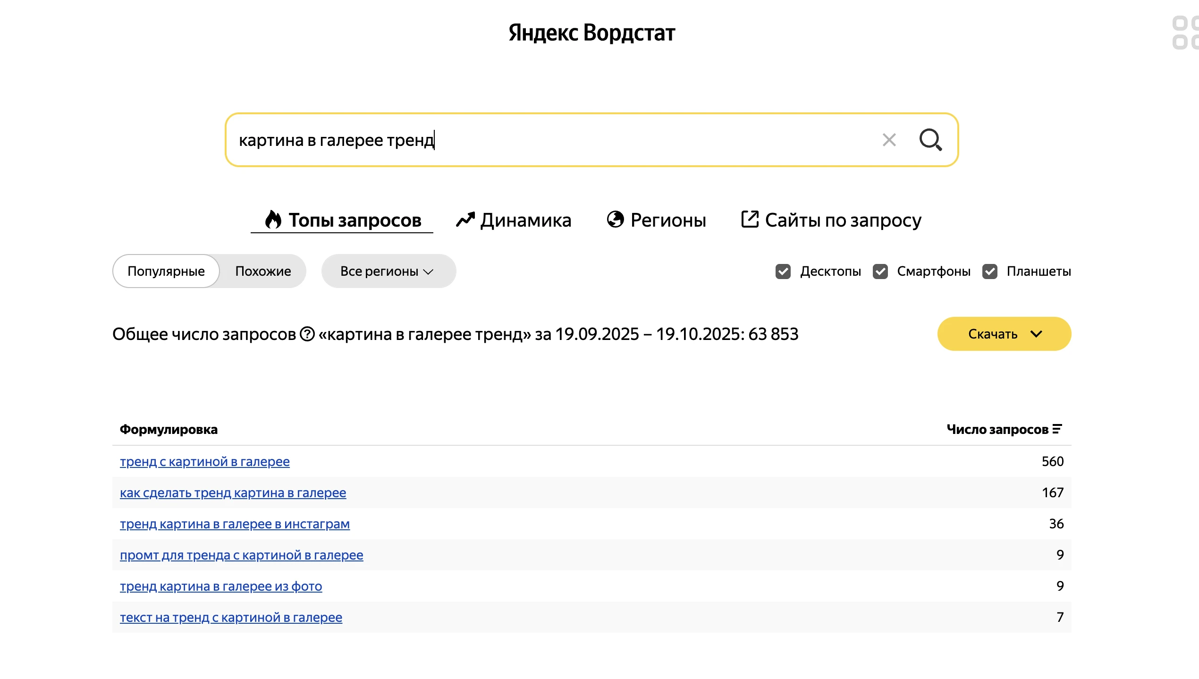The height and width of the screenshot is (679, 1199).
Task: Click the sort icon next to Число запросов
Action: coord(1057,429)
